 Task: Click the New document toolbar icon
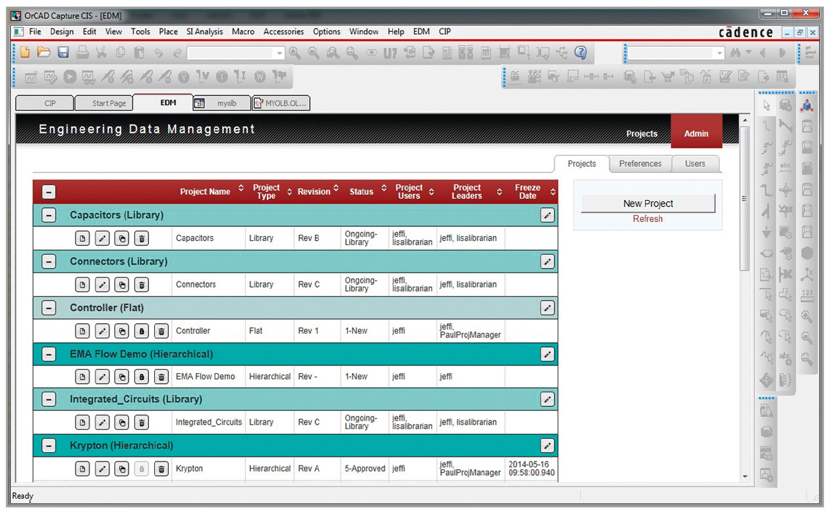coord(25,53)
